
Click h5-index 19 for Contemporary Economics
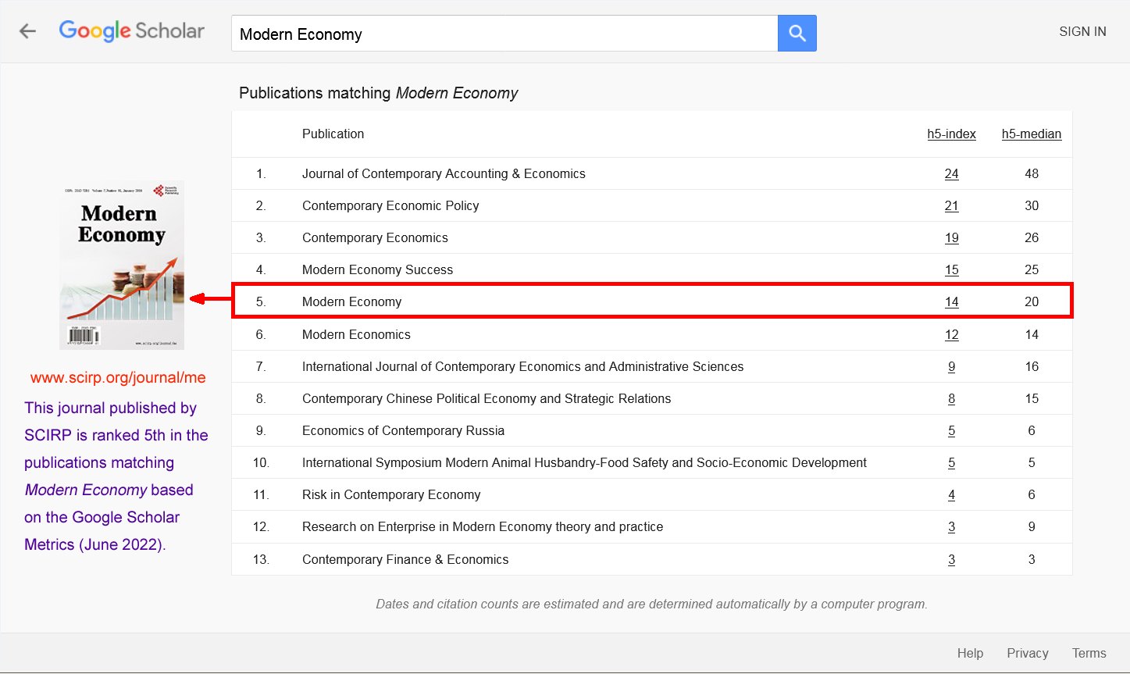[x=951, y=238]
